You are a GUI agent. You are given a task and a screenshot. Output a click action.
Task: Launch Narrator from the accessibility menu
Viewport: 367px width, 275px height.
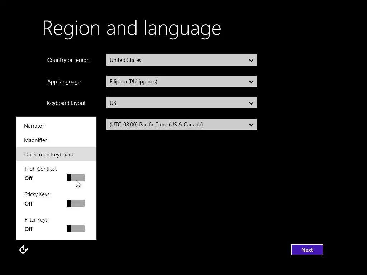coord(56,126)
